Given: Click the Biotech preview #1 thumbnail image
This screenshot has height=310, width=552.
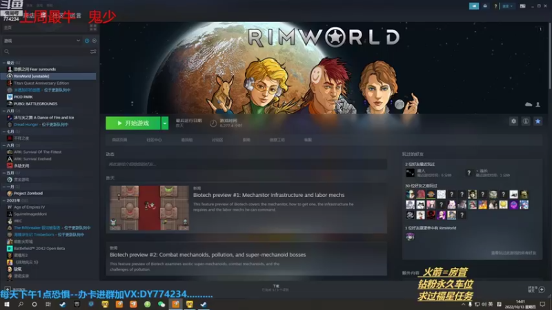Looking at the screenshot, I should (149, 208).
